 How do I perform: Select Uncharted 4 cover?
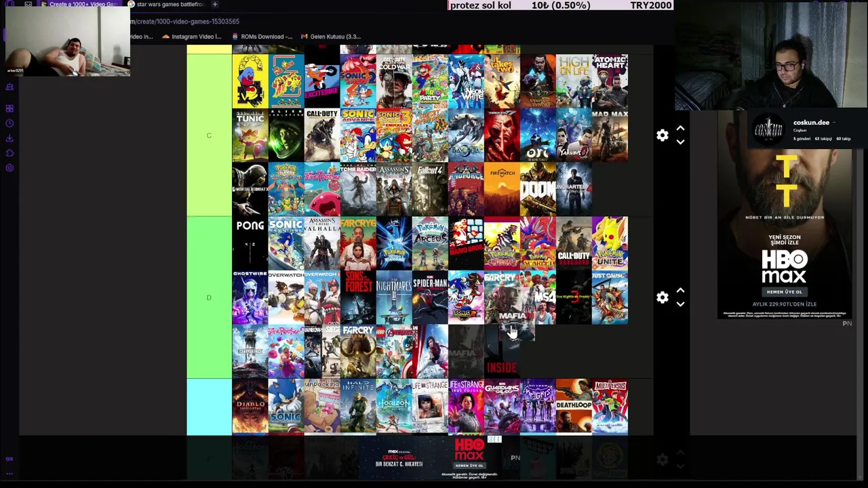click(x=574, y=190)
